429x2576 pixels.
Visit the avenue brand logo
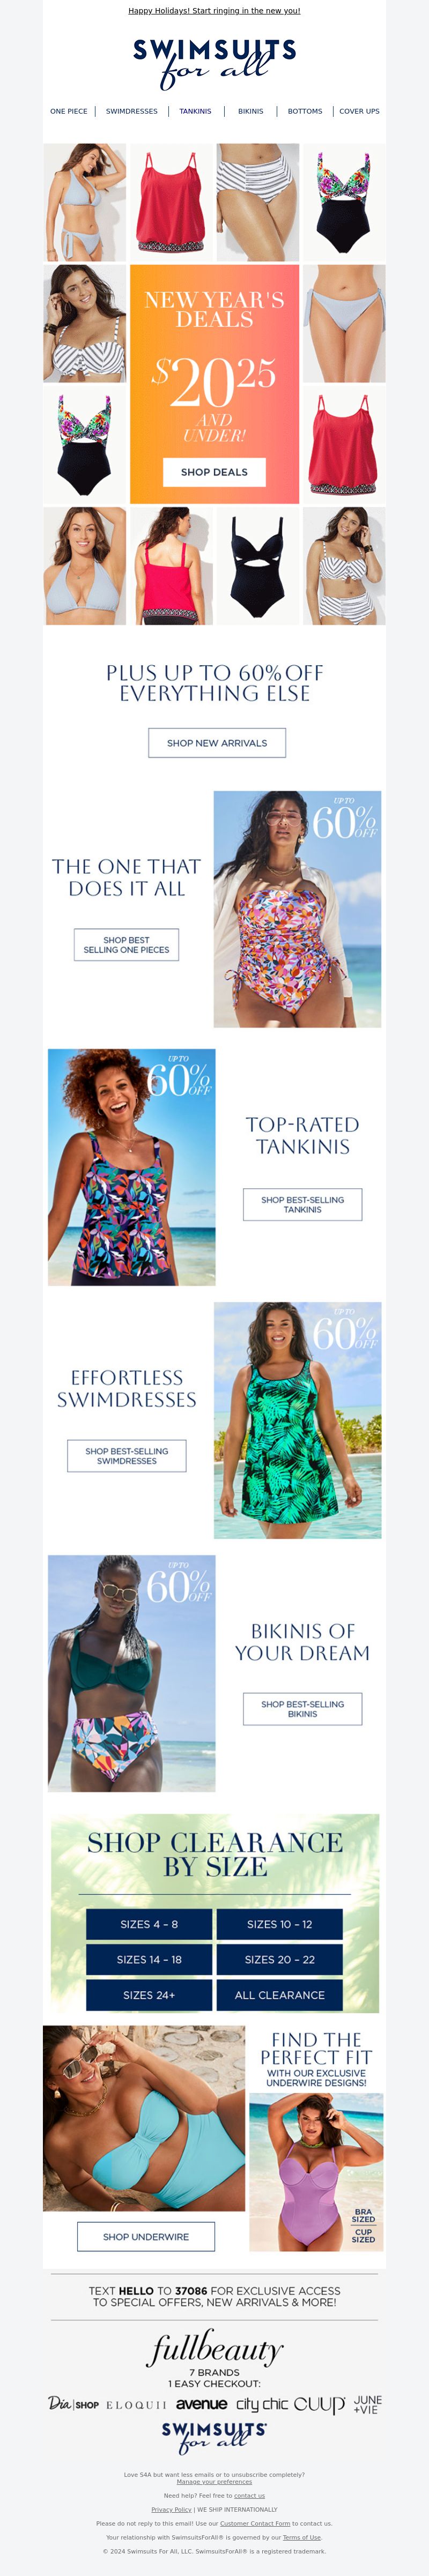click(x=201, y=2403)
